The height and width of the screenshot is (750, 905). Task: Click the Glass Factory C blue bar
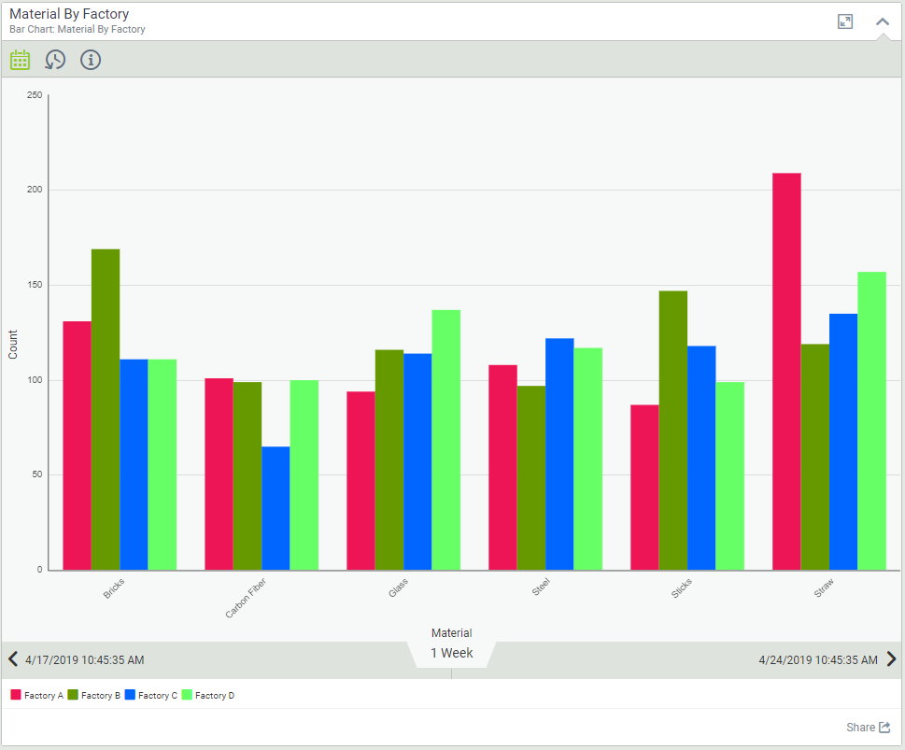[x=417, y=462]
